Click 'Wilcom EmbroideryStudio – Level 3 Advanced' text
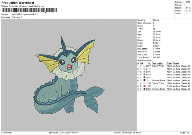The width and height of the screenshot is (192, 135). click(23, 6)
